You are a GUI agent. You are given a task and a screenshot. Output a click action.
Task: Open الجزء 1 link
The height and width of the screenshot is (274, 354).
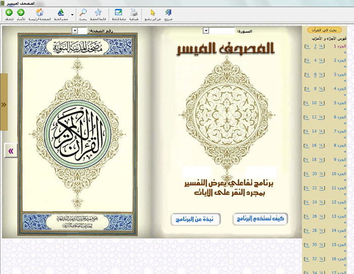[340, 47]
